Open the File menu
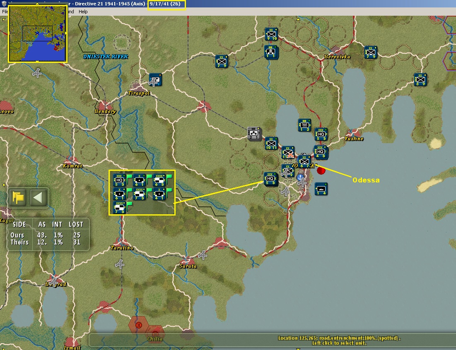 coord(5,12)
